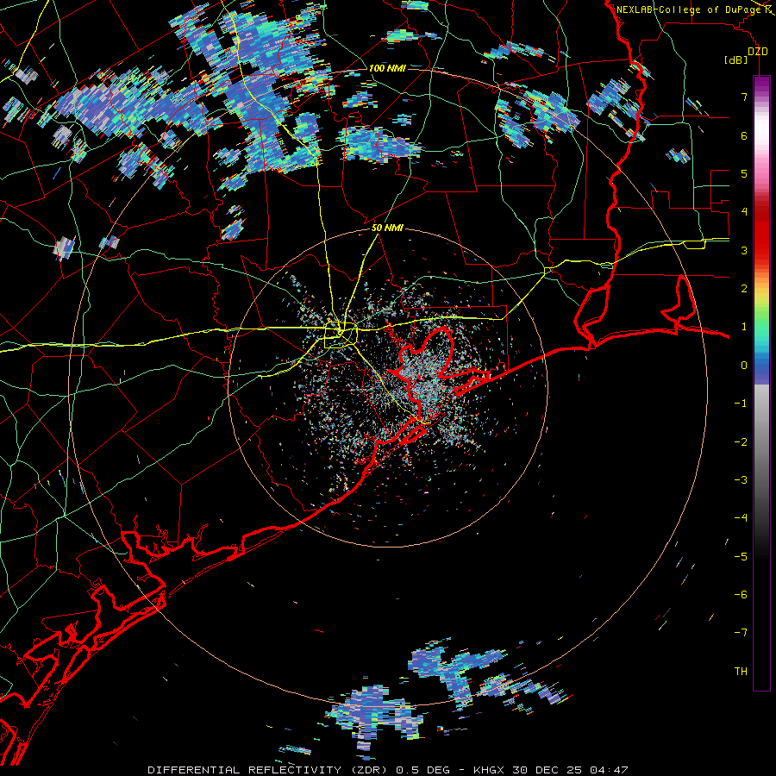
Task: Select the legend value "4"
Action: [744, 212]
